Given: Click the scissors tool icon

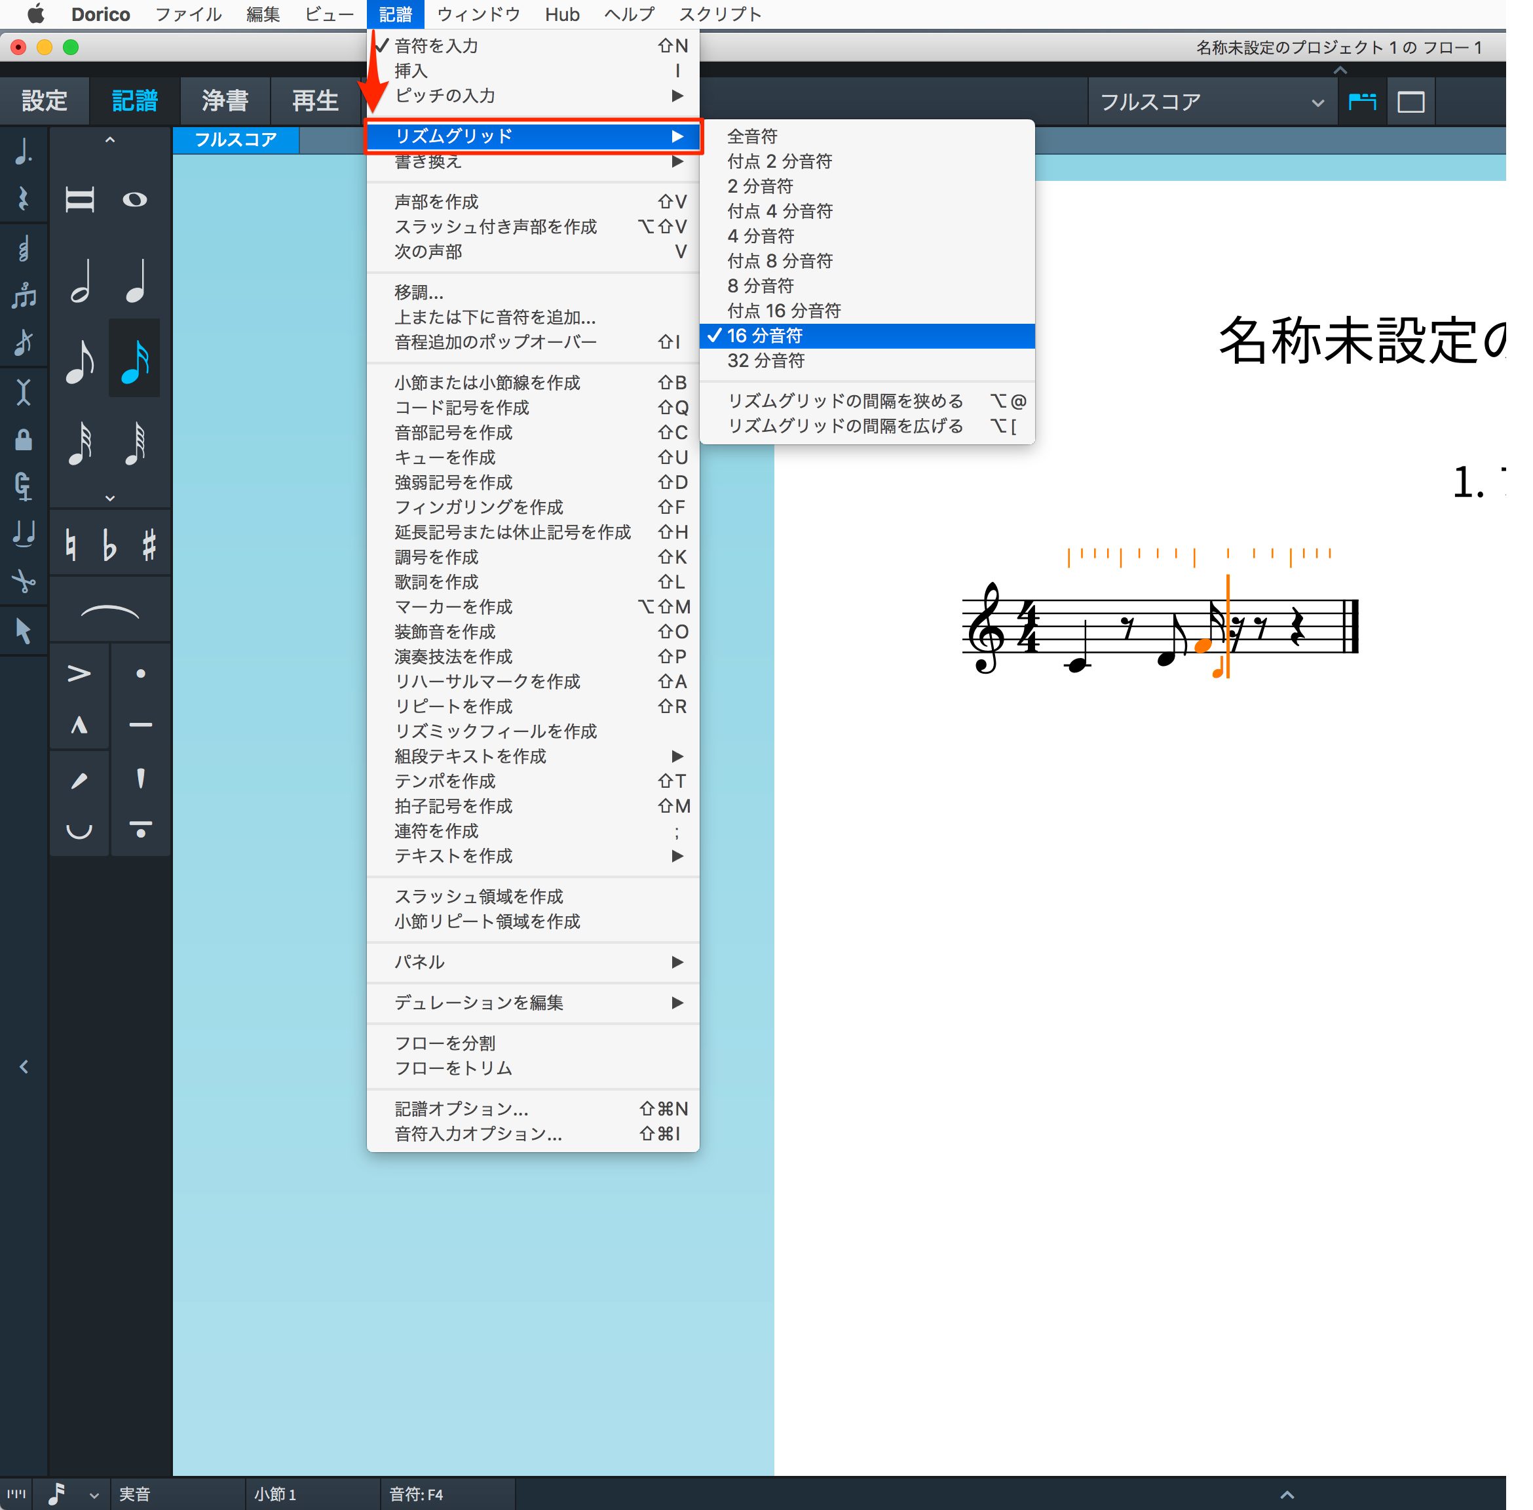Looking at the screenshot, I should point(24,581).
